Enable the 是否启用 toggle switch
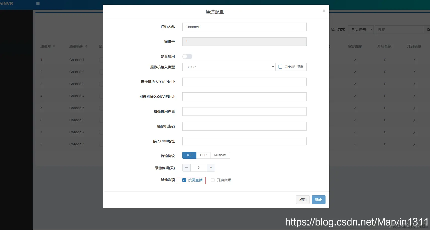Image resolution: width=430 pixels, height=230 pixels. click(x=187, y=56)
